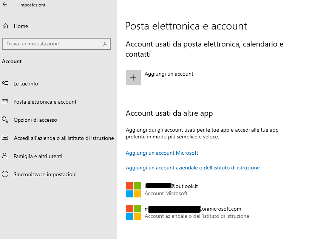315x239 pixels.
Task: Open the Home icon in sidebar
Action: click(x=5, y=26)
